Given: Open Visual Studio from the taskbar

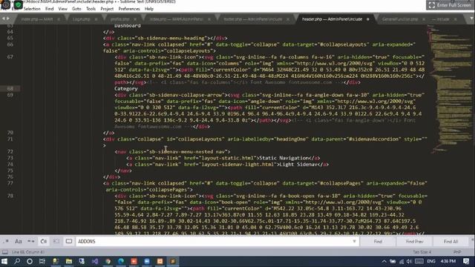Looking at the screenshot, I should (95, 261).
